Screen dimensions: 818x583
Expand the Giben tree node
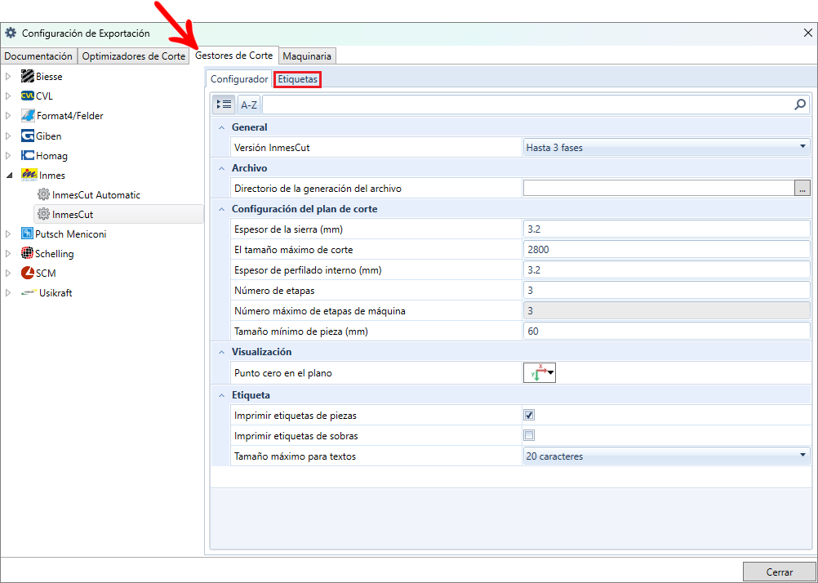[8, 136]
